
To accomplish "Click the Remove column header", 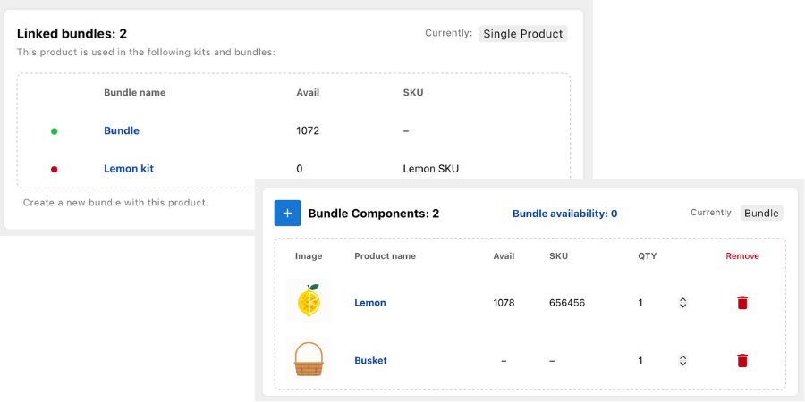I will coord(741,256).
